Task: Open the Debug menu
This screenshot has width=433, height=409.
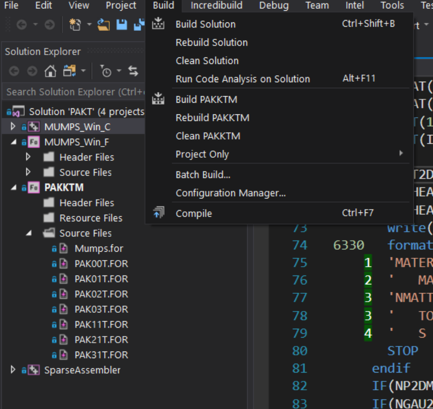Action: [274, 5]
